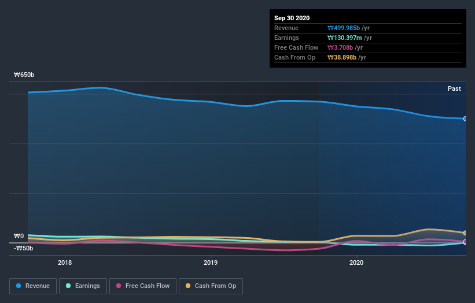This screenshot has width=475, height=303.
Task: Toggle the Earnings legend button
Action: [x=83, y=286]
